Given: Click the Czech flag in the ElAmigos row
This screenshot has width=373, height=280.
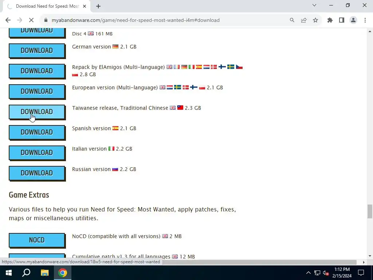Looking at the screenshot, I should (x=239, y=67).
